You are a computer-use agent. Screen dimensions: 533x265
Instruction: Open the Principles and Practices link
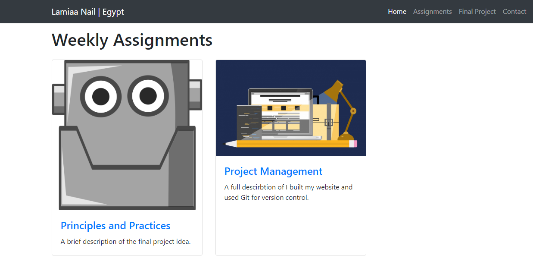115,226
